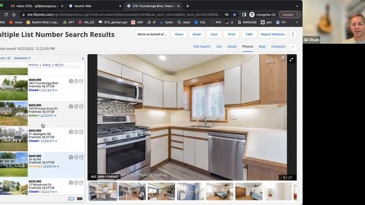Screen dimensions: 365x205
Task: Switch to the Compare view tab
Action: 278,47
